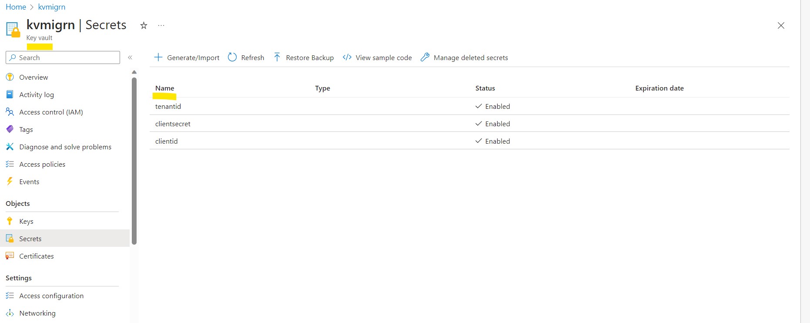This screenshot has height=323, width=810.
Task: Click the Manage deleted secrets key icon
Action: pyautogui.click(x=425, y=57)
